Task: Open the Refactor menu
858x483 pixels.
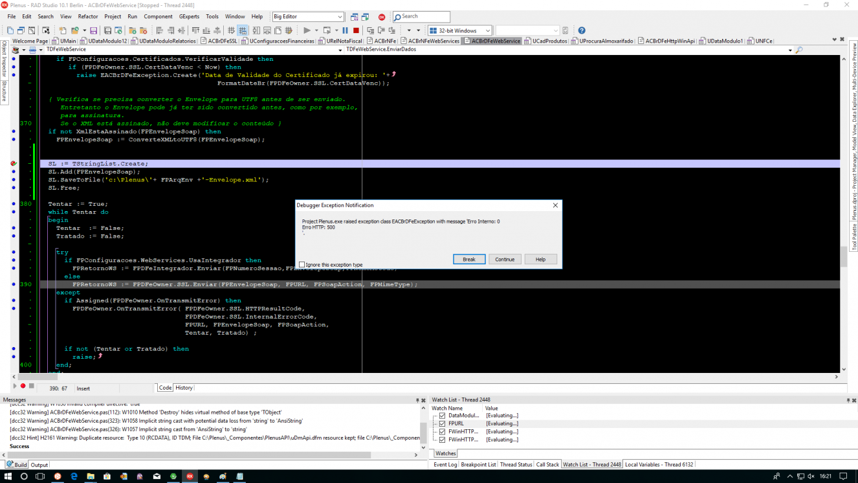Action: [x=88, y=16]
